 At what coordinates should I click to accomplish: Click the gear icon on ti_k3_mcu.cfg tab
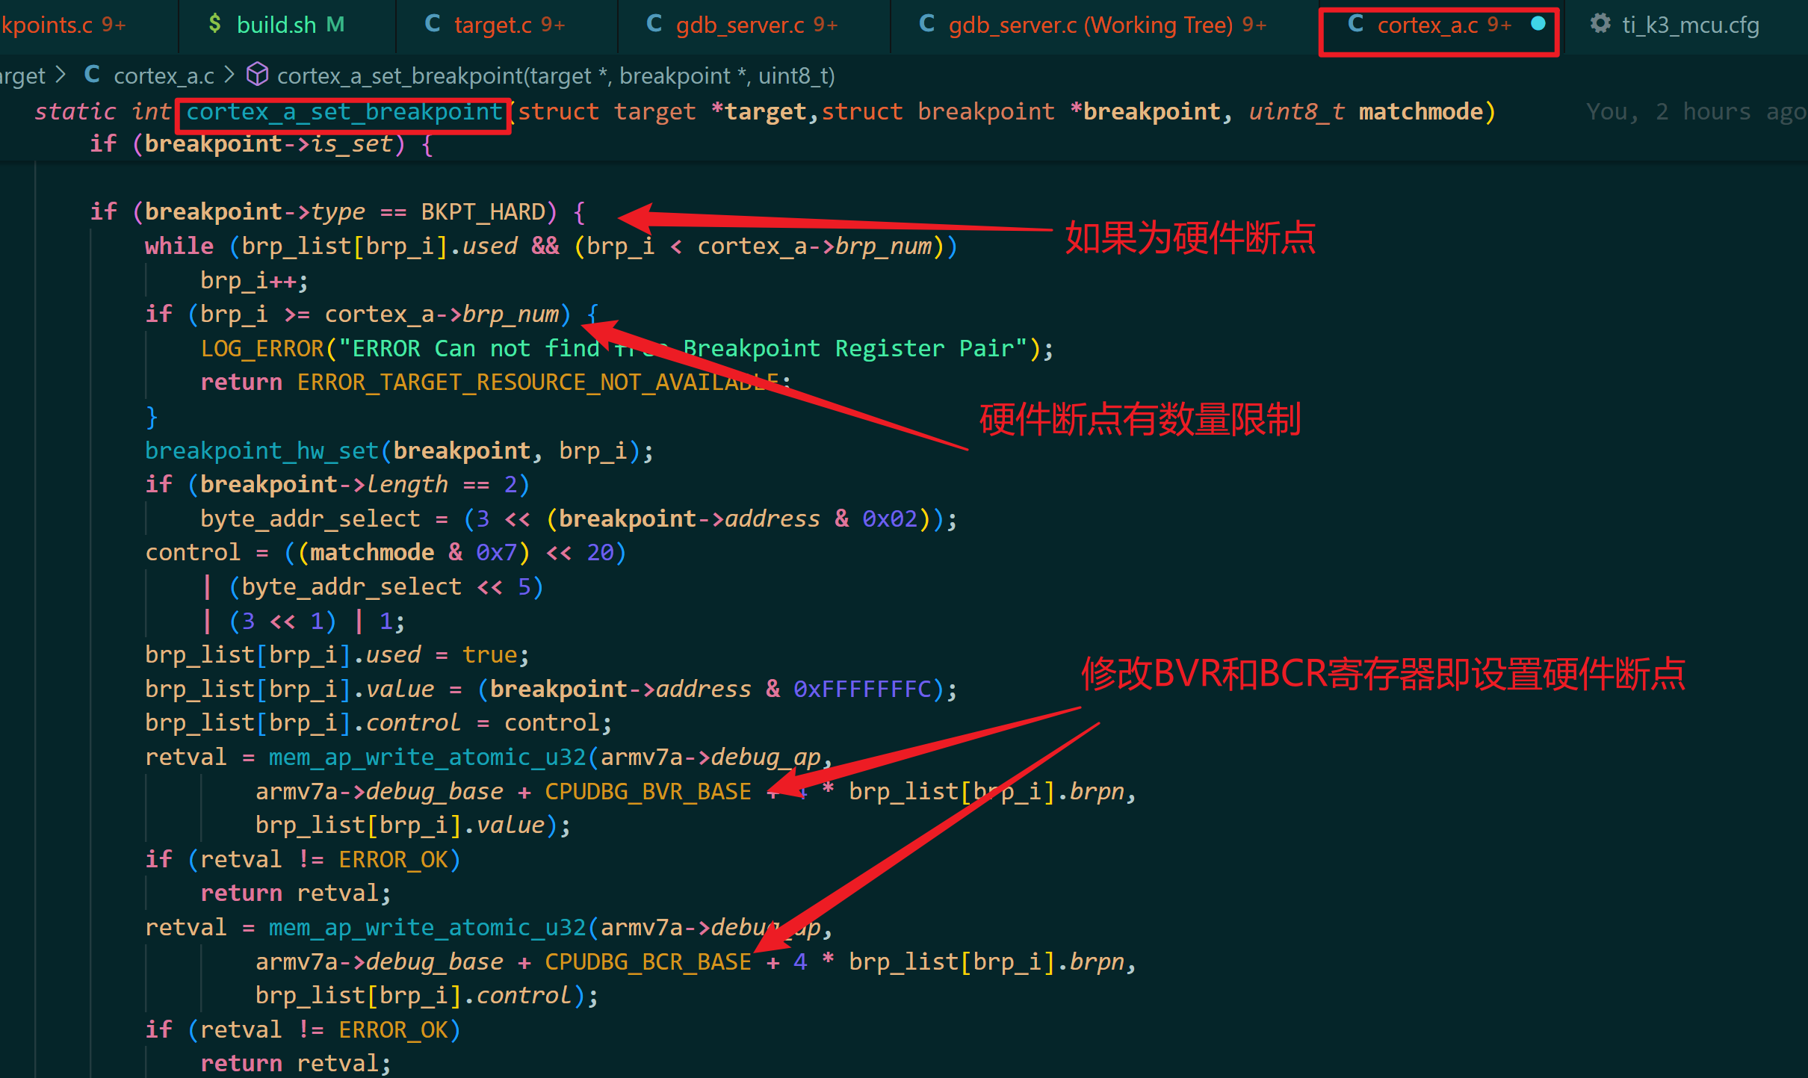pos(1600,24)
